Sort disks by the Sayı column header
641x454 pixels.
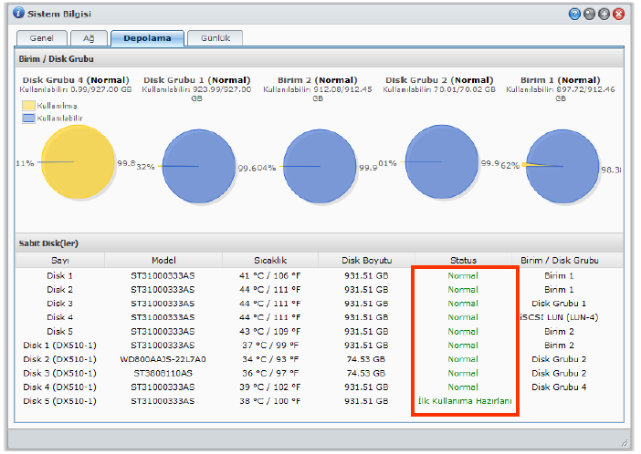[59, 260]
